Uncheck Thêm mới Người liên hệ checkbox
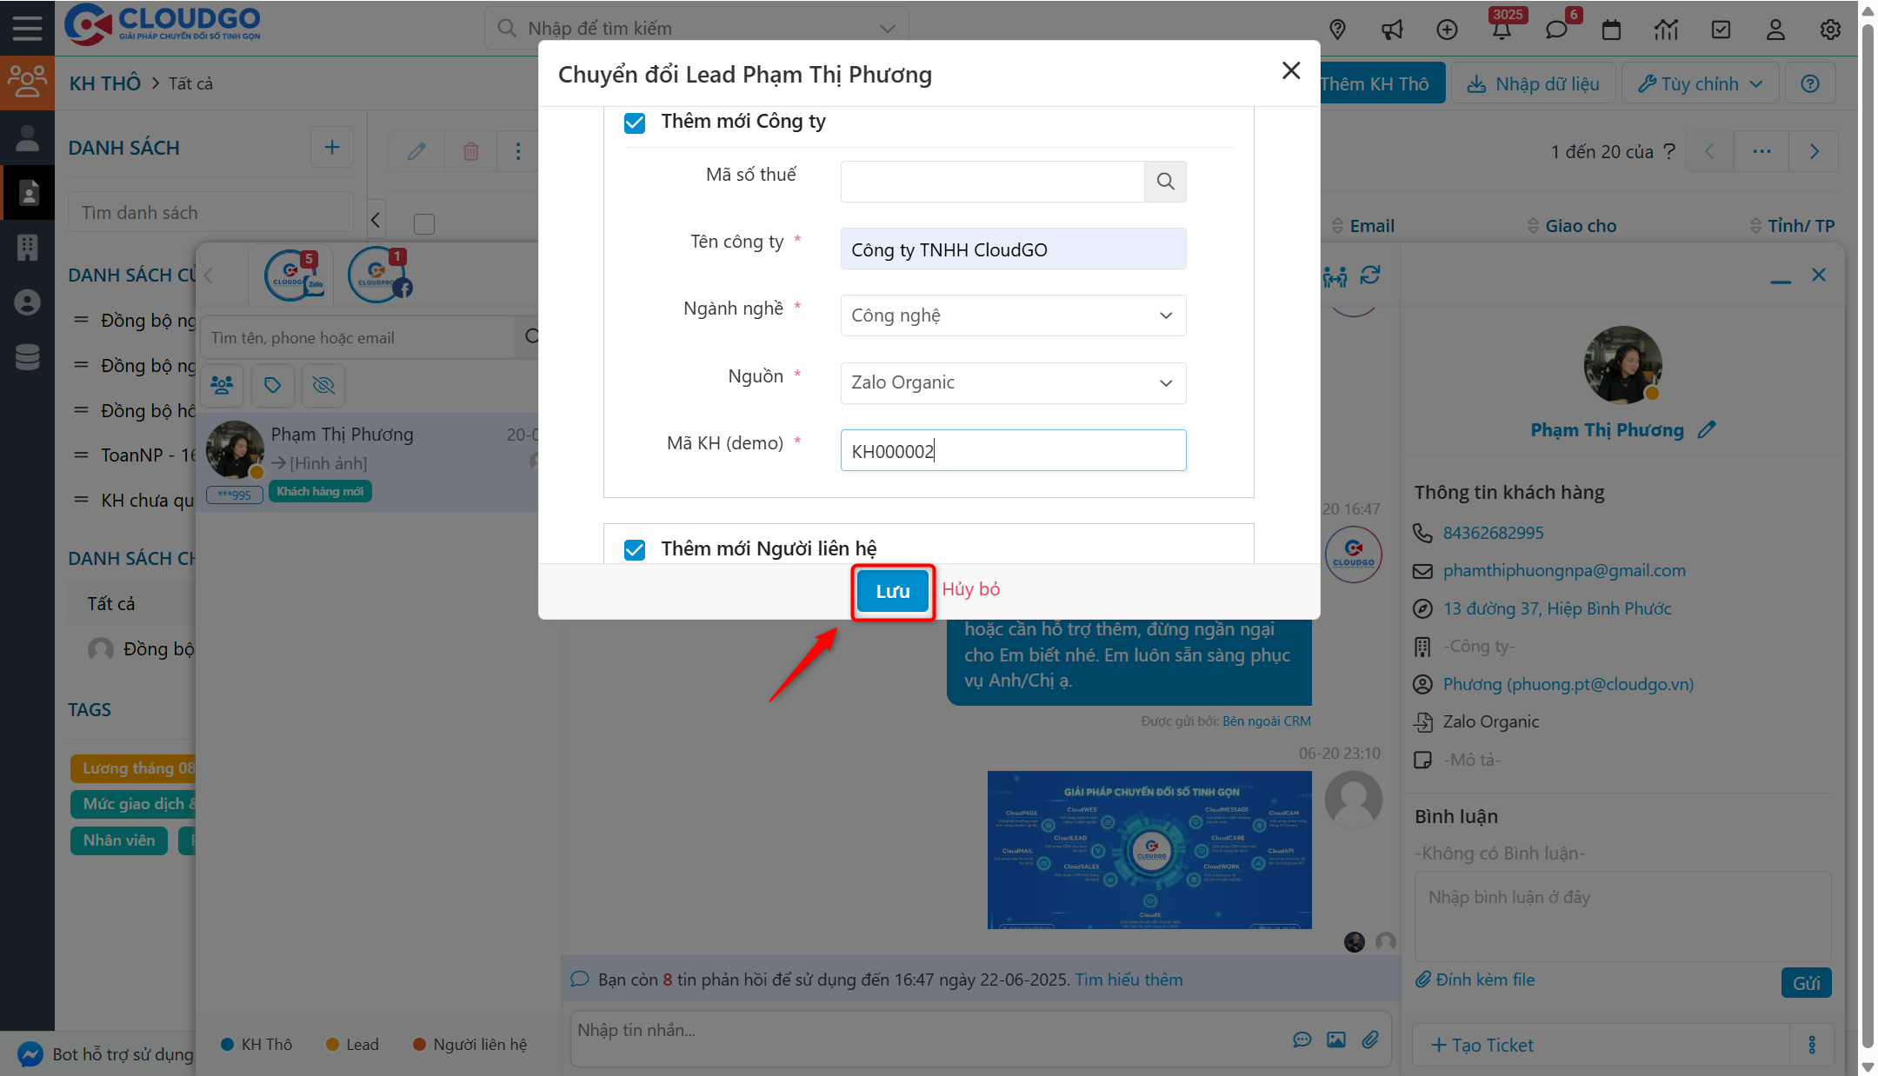The width and height of the screenshot is (1878, 1076). point(635,549)
